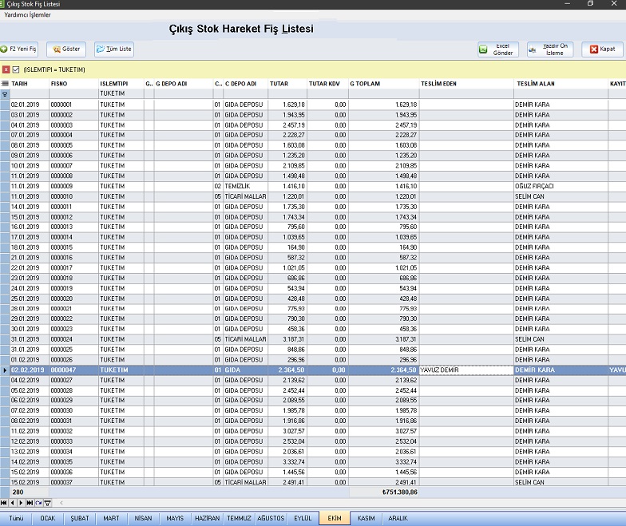This screenshot has height=526, width=626.
Task: Jump to the first record navigator arrow
Action: pos(3,503)
